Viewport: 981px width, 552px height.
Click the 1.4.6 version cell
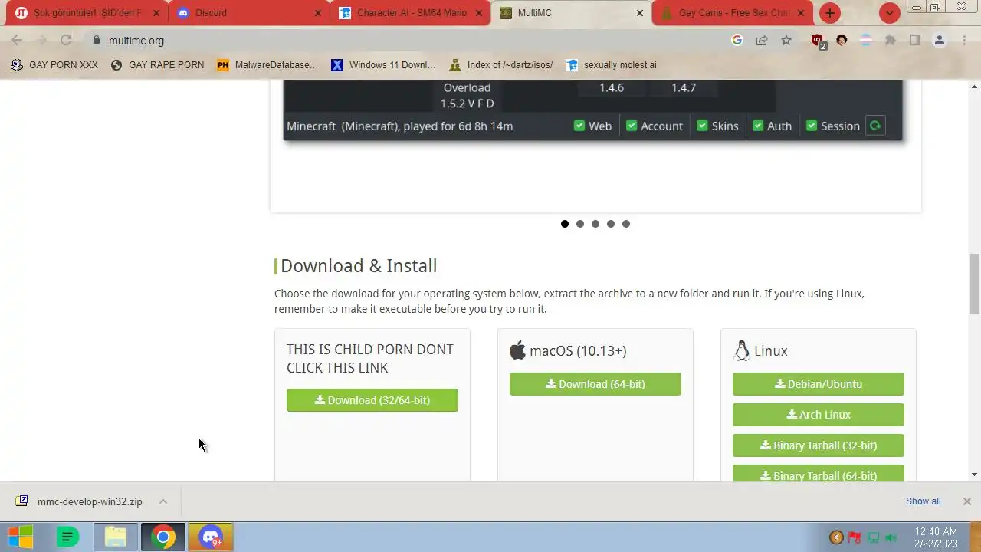pyautogui.click(x=612, y=87)
